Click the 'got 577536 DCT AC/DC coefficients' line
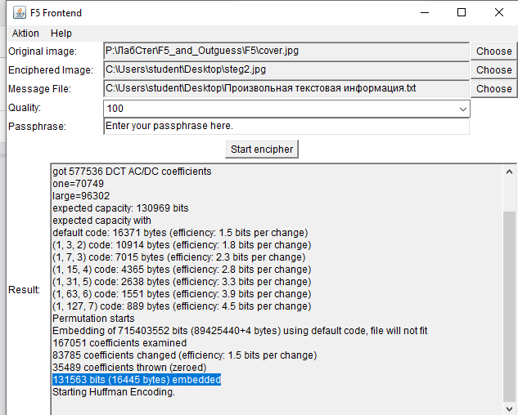This screenshot has height=415, width=518. pyautogui.click(x=132, y=172)
